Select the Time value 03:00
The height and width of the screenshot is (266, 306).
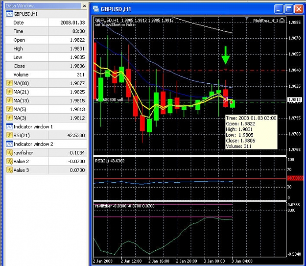coord(79,31)
